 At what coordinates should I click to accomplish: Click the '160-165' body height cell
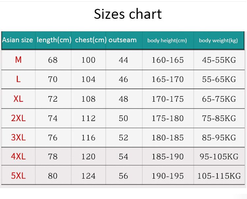pos(168,60)
